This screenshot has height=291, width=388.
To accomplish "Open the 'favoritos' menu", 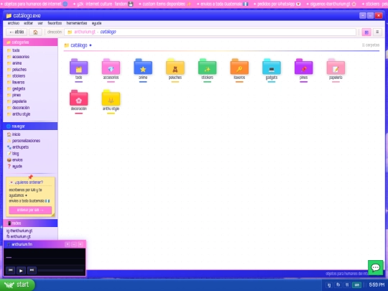I will click(55, 23).
